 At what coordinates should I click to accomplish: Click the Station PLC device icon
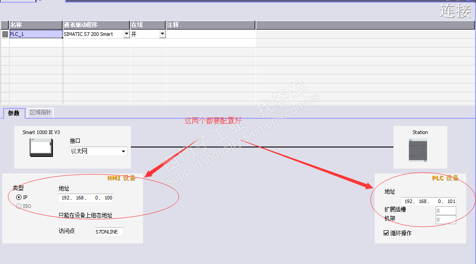pyautogui.click(x=418, y=150)
